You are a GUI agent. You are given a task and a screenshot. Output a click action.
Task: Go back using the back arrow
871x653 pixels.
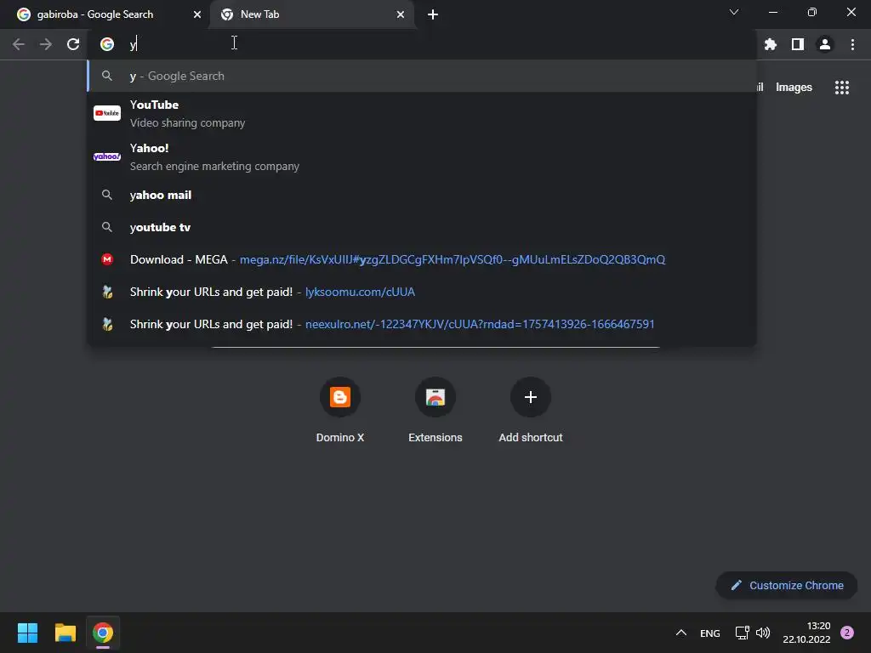(19, 44)
